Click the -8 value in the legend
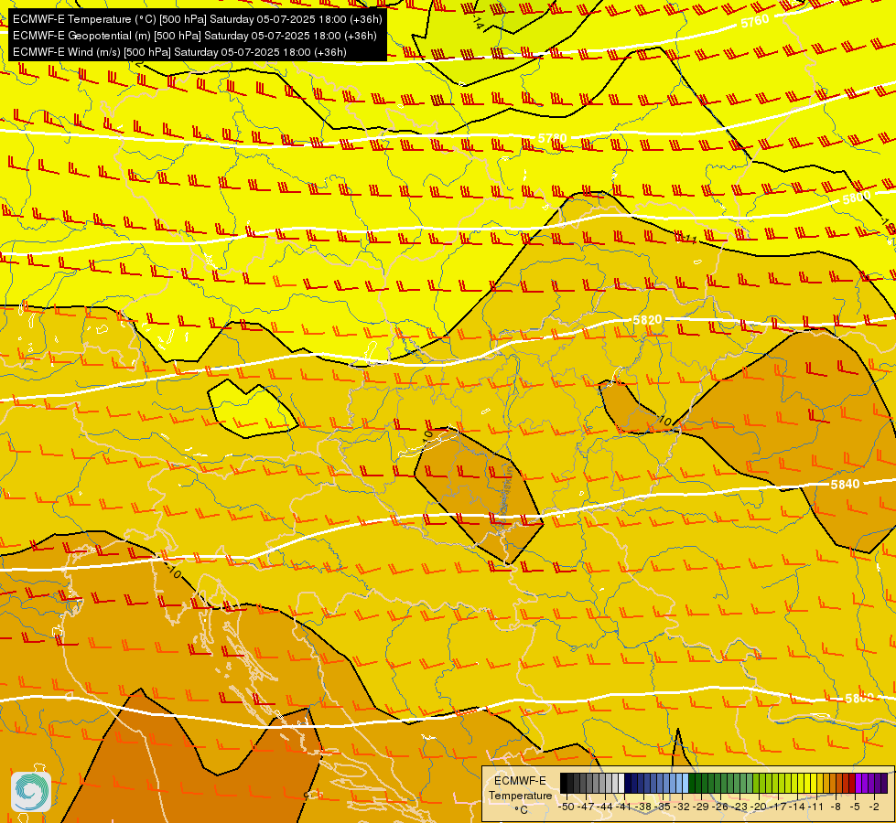 point(836,807)
